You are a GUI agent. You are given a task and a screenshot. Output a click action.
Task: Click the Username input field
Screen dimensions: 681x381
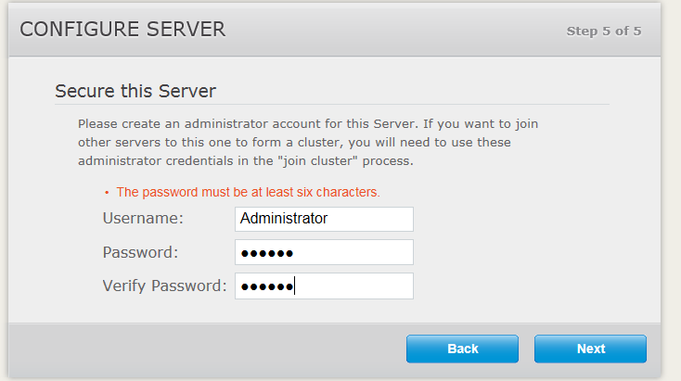coord(324,219)
